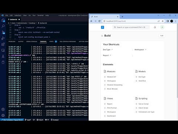Open Remote Explorer icon in activity bar
Screen dimensions: 178x134
(3, 50)
